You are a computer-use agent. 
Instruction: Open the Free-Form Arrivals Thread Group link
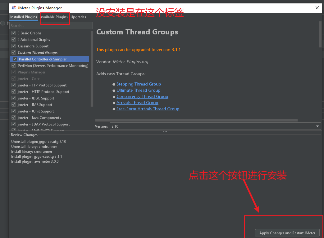(x=148, y=109)
